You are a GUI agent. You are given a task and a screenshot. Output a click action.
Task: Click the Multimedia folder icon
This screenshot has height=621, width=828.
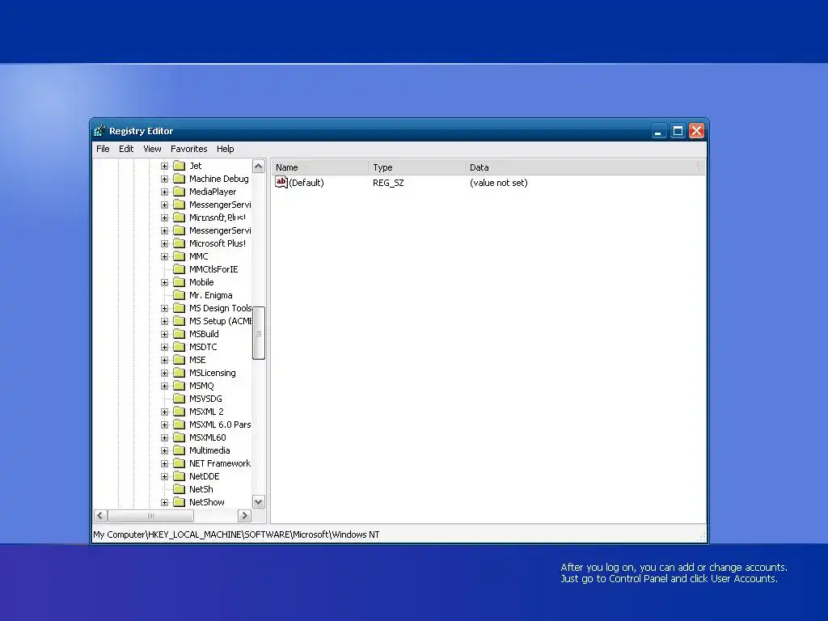point(180,450)
